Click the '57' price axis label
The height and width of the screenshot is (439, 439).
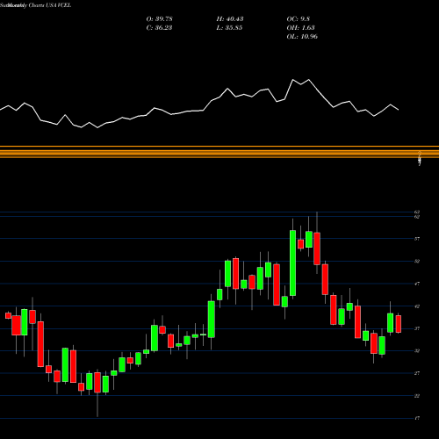coord(417,239)
